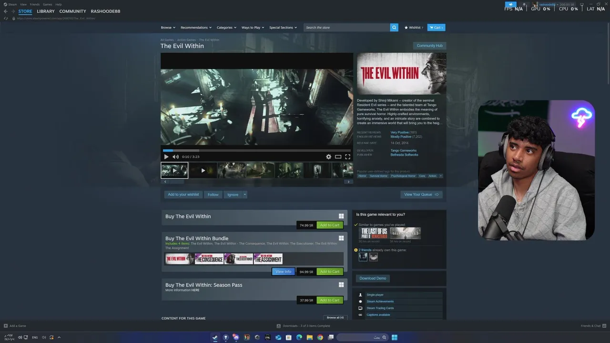Open the RASHOODE88 profile tab
The height and width of the screenshot is (343, 610).
coord(105,11)
